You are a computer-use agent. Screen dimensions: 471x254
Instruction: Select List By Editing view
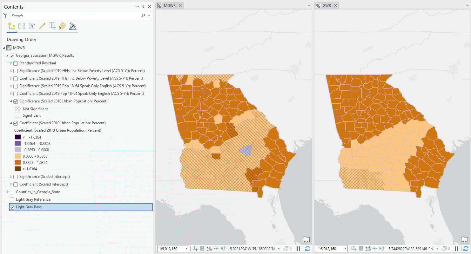42,26
